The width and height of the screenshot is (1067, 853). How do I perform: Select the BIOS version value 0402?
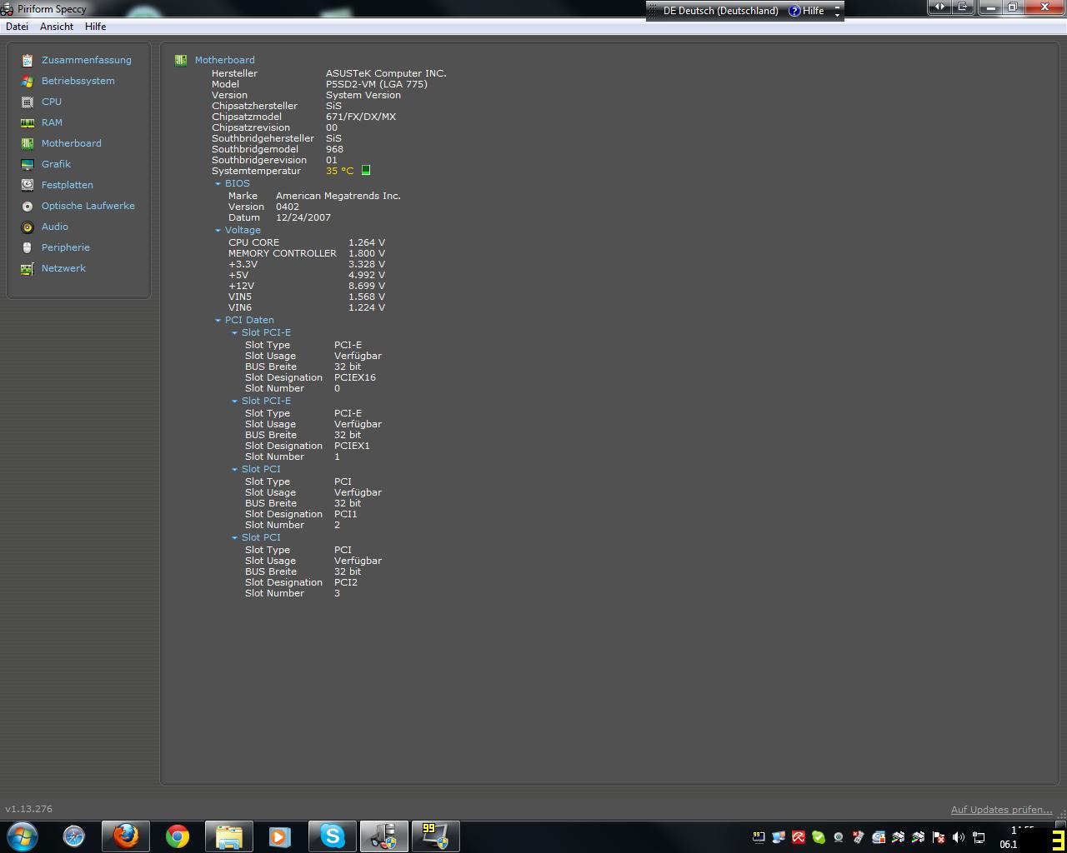point(288,207)
